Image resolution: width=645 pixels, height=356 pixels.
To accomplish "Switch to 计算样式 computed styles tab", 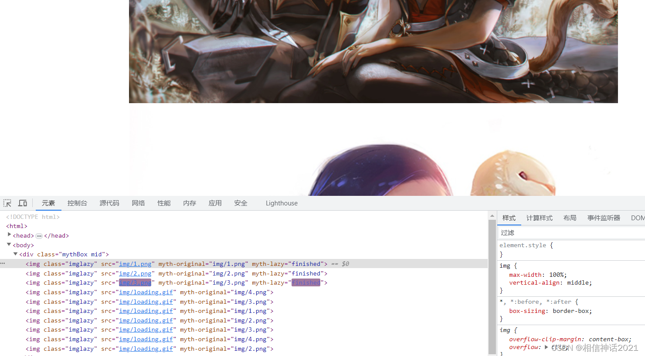I will click(x=540, y=218).
